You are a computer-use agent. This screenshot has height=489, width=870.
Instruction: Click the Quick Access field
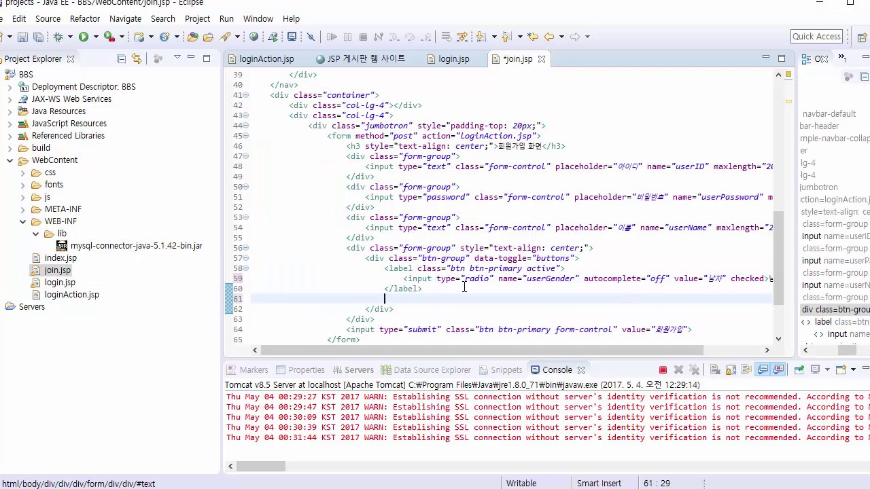[x=817, y=37]
